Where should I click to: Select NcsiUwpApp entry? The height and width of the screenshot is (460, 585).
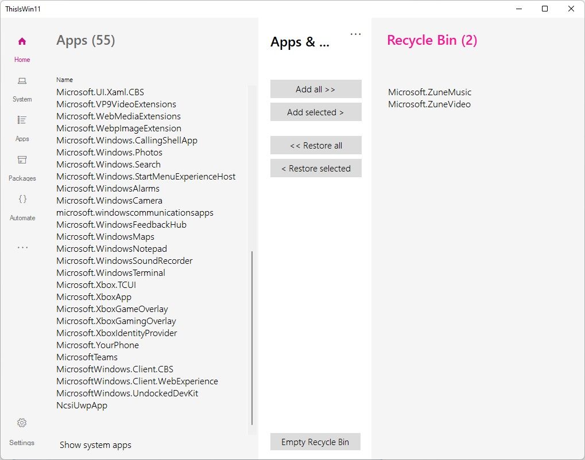click(82, 406)
